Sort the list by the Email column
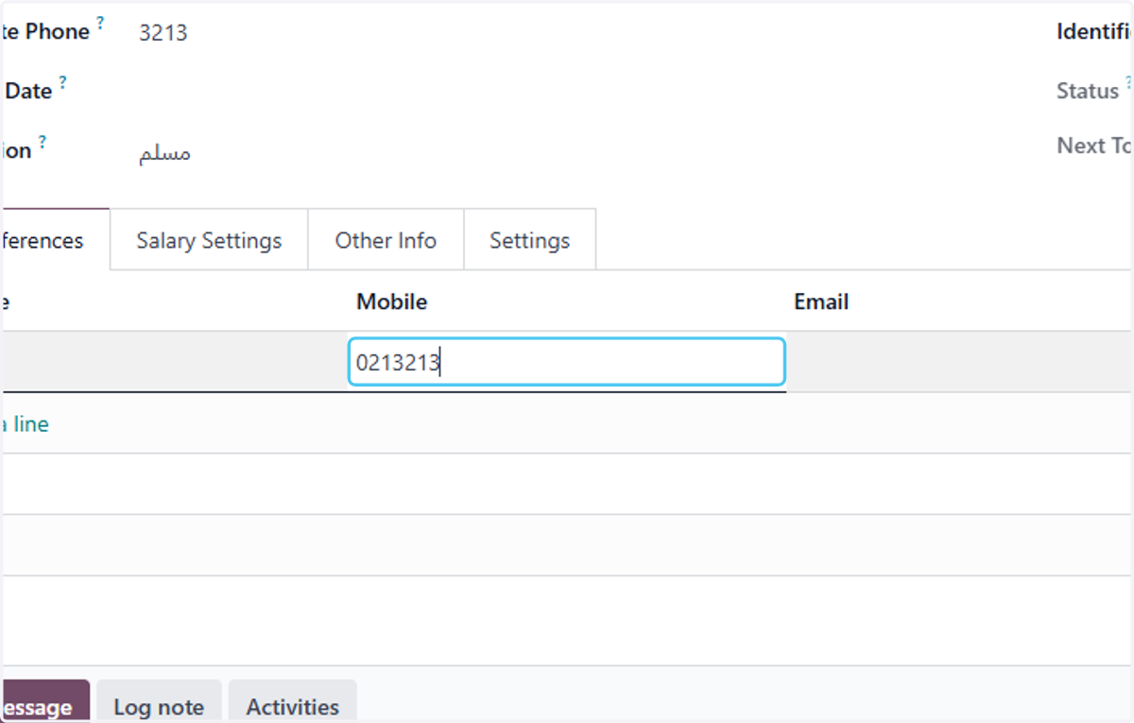1134x723 pixels. pyautogui.click(x=821, y=301)
